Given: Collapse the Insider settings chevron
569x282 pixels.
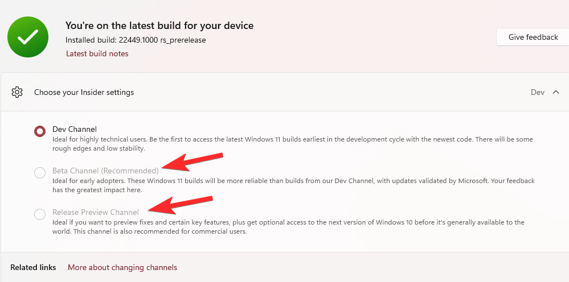Looking at the screenshot, I should coord(556,92).
